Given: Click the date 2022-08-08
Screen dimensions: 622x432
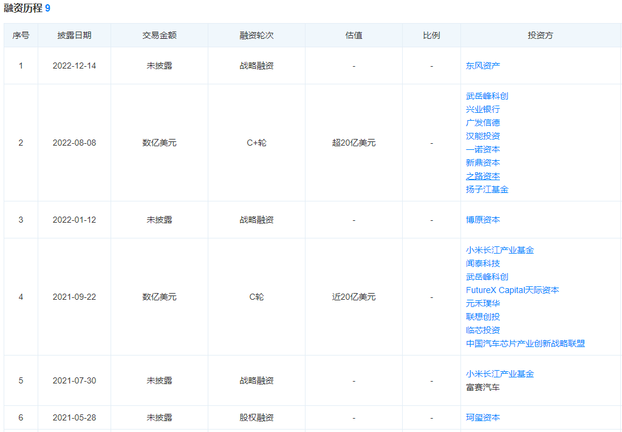Looking at the screenshot, I should pyautogui.click(x=74, y=143).
